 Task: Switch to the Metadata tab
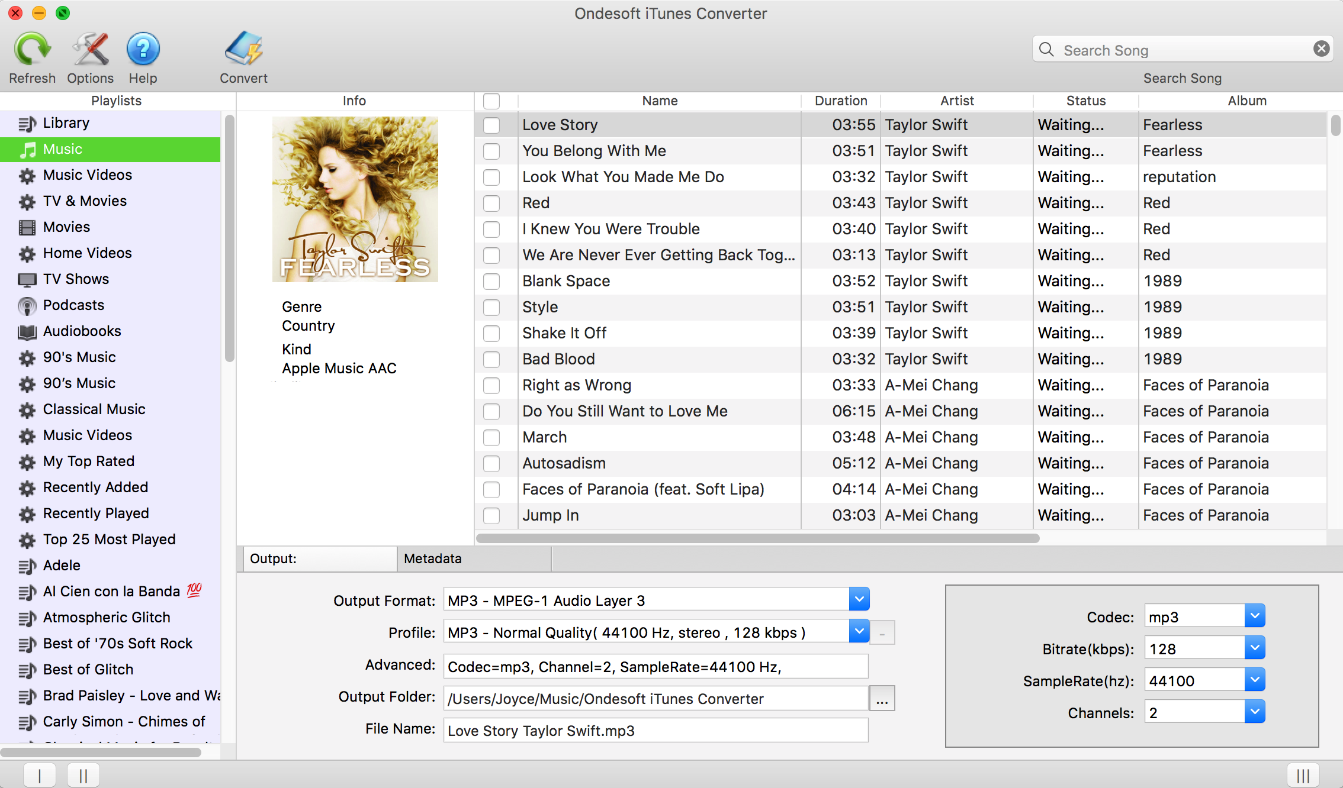coord(433,558)
